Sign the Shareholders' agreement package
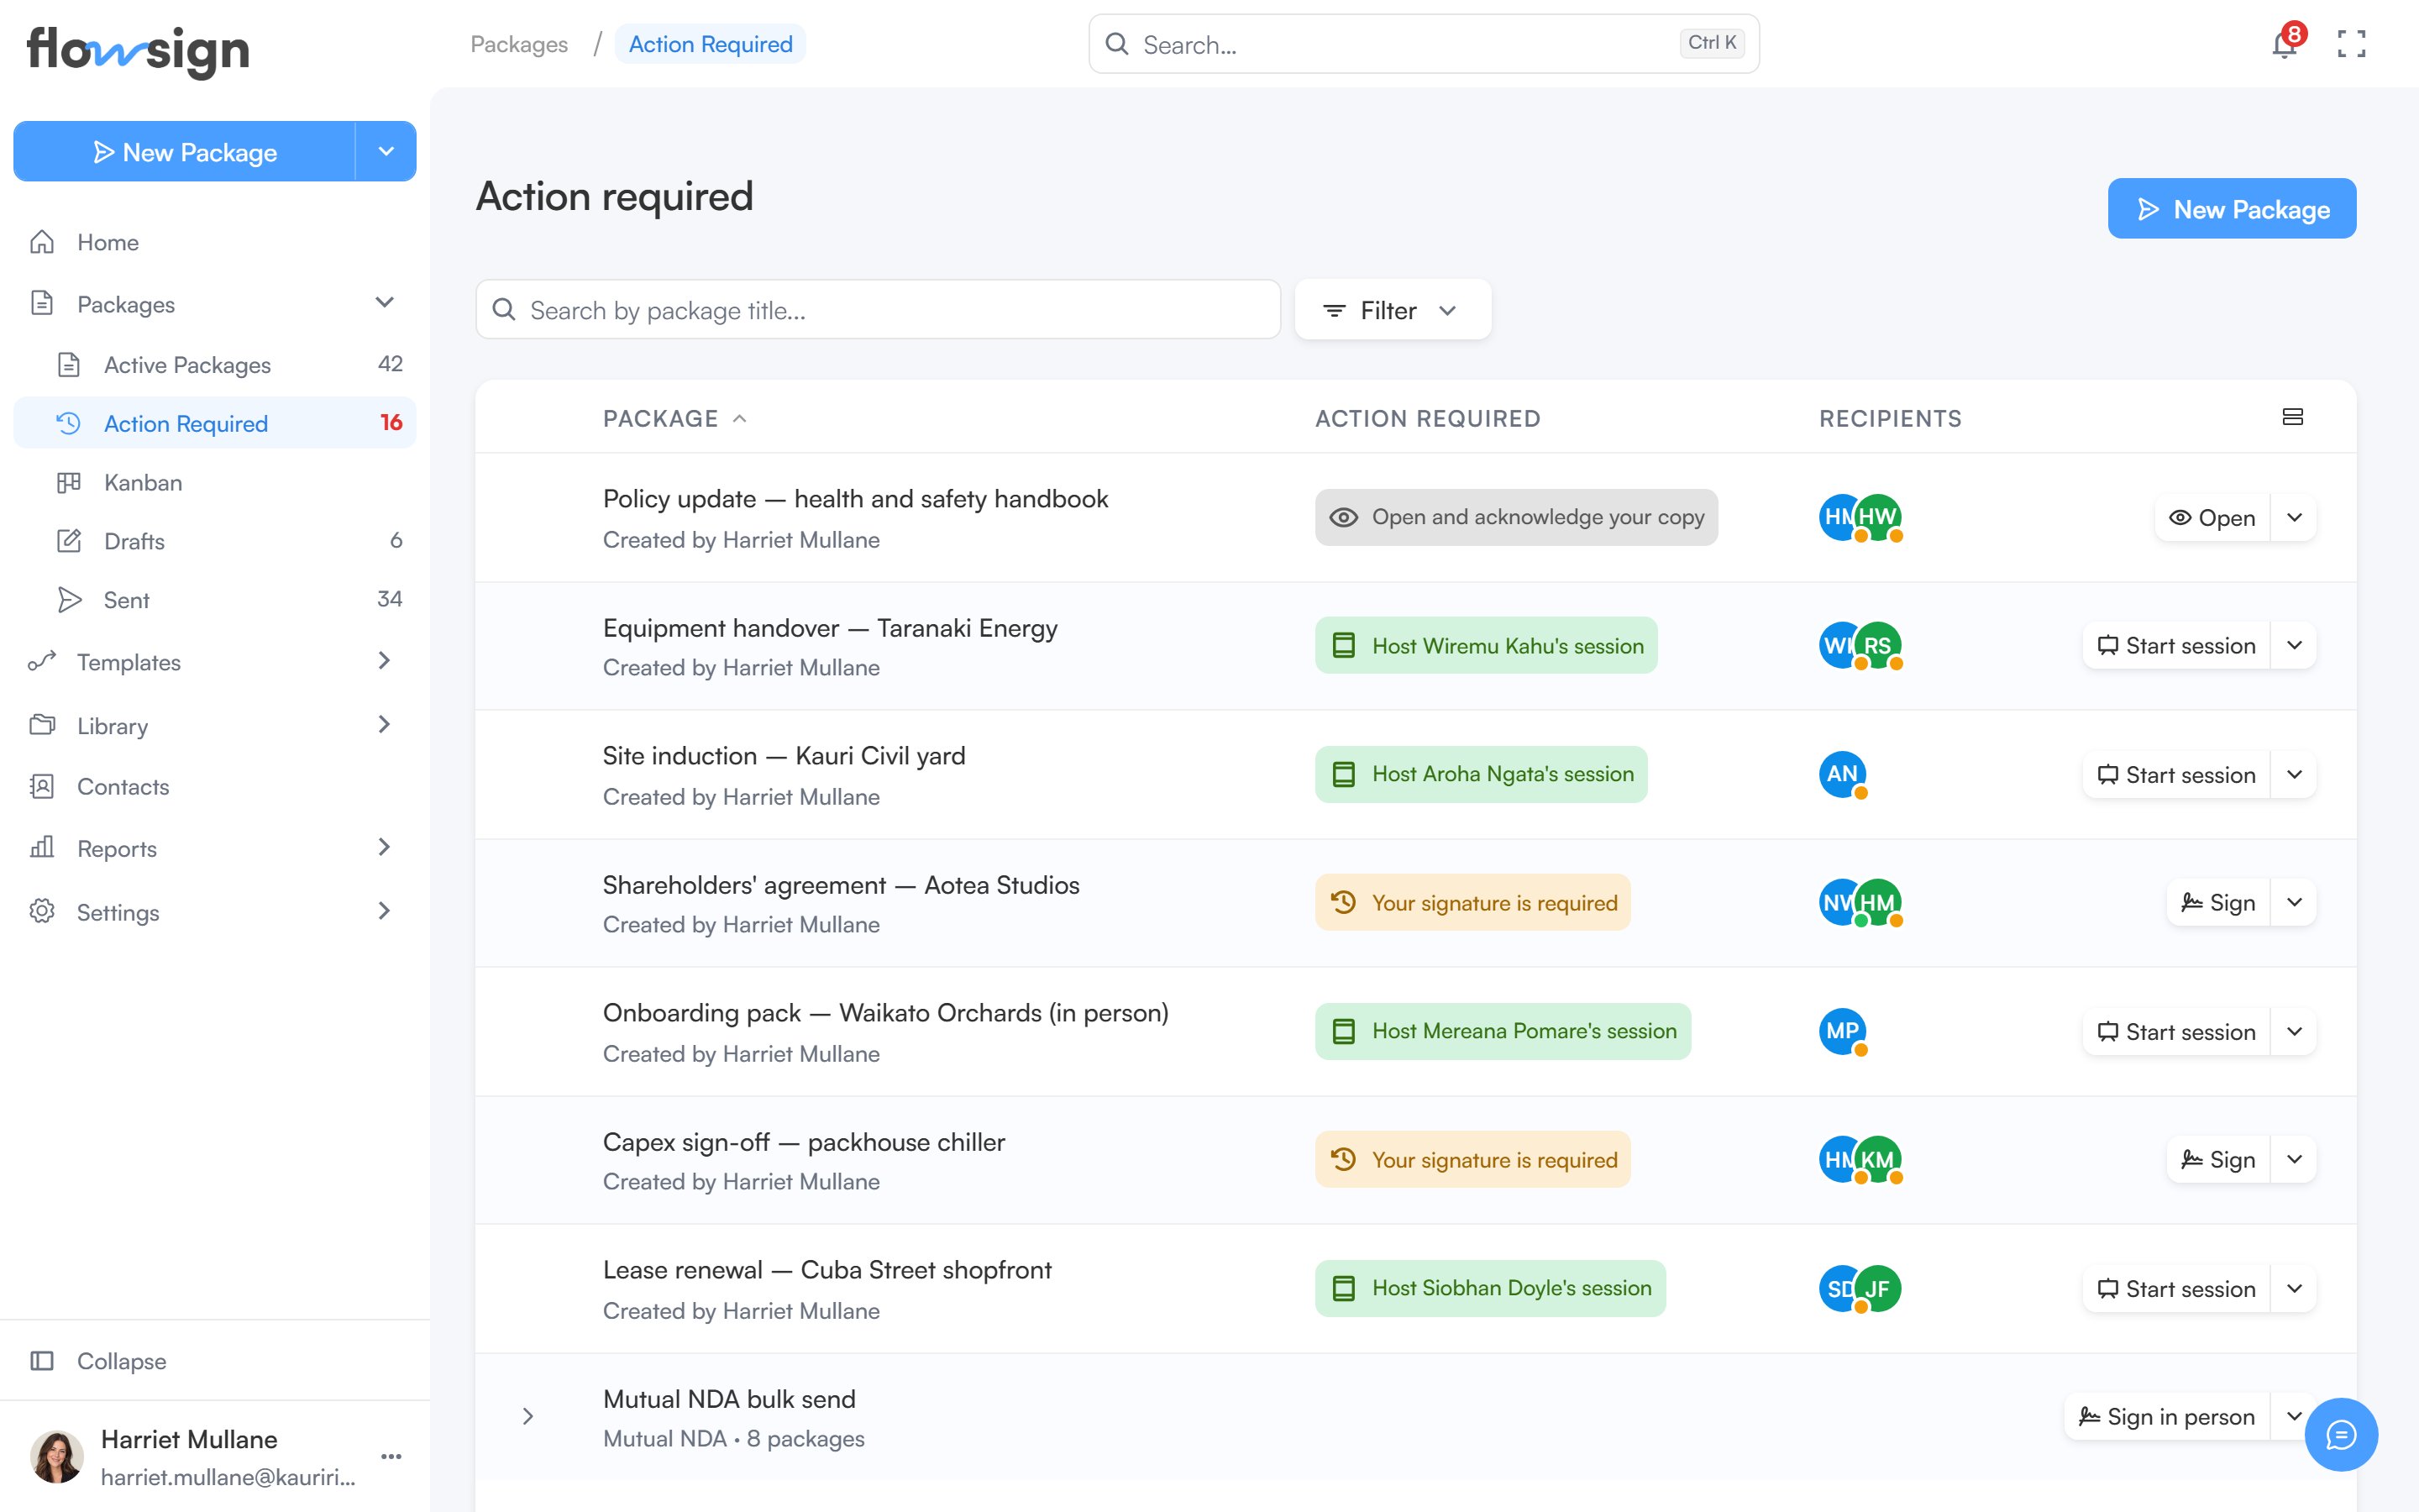 point(2218,903)
